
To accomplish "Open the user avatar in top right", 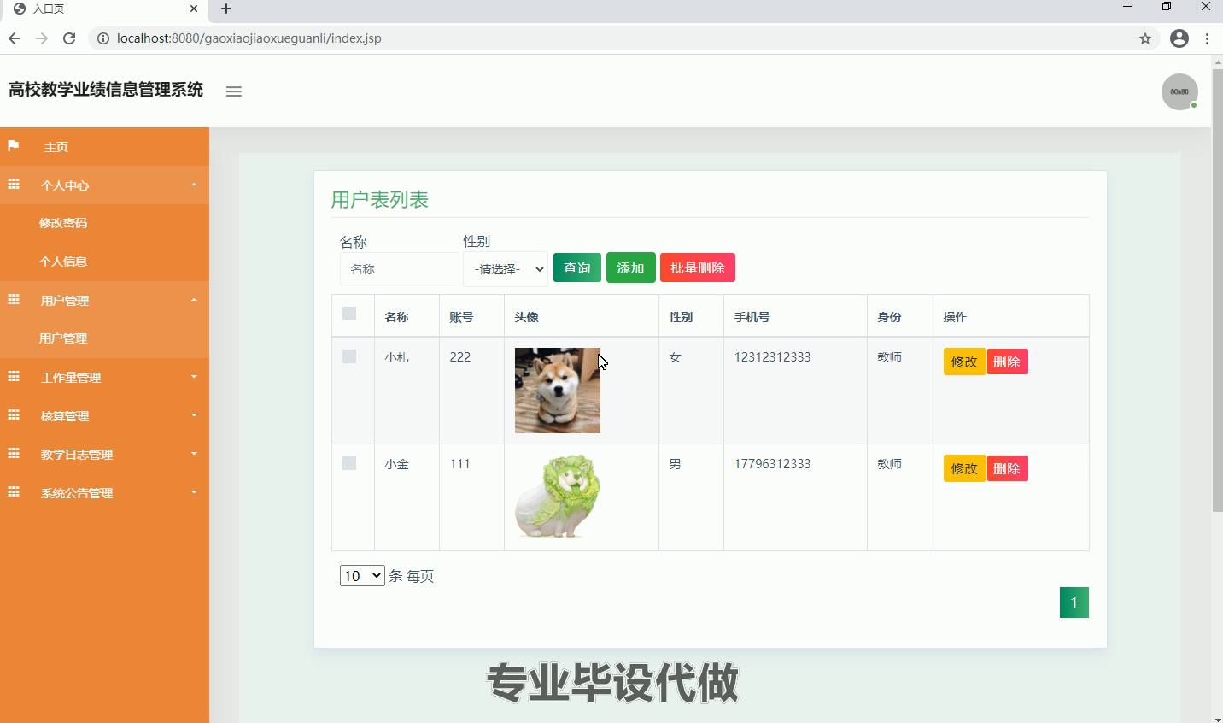I will 1179,91.
